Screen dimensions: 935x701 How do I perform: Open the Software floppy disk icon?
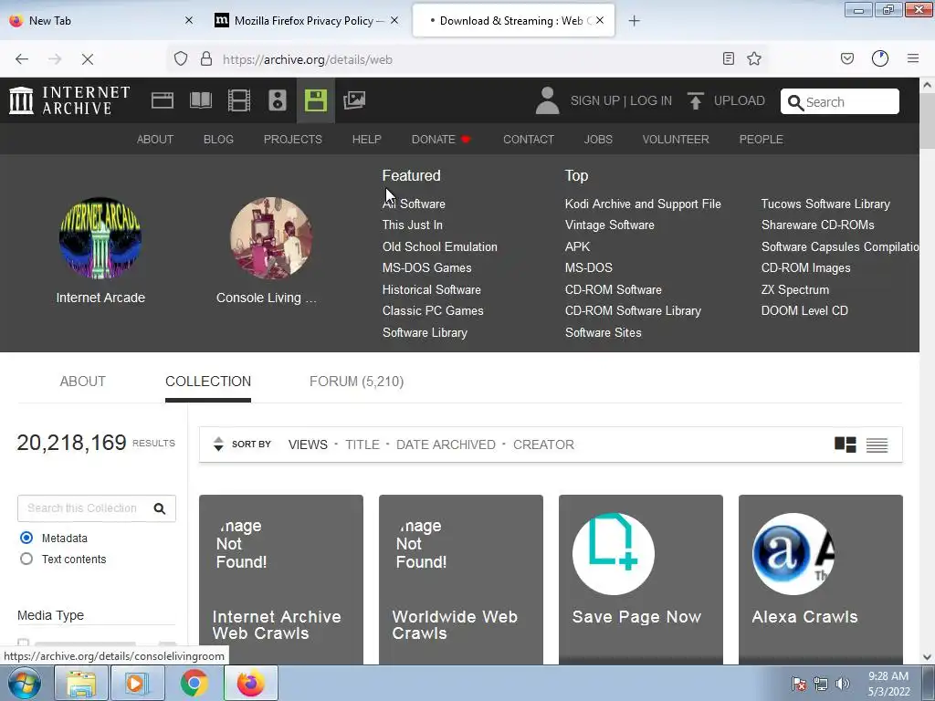click(x=315, y=100)
